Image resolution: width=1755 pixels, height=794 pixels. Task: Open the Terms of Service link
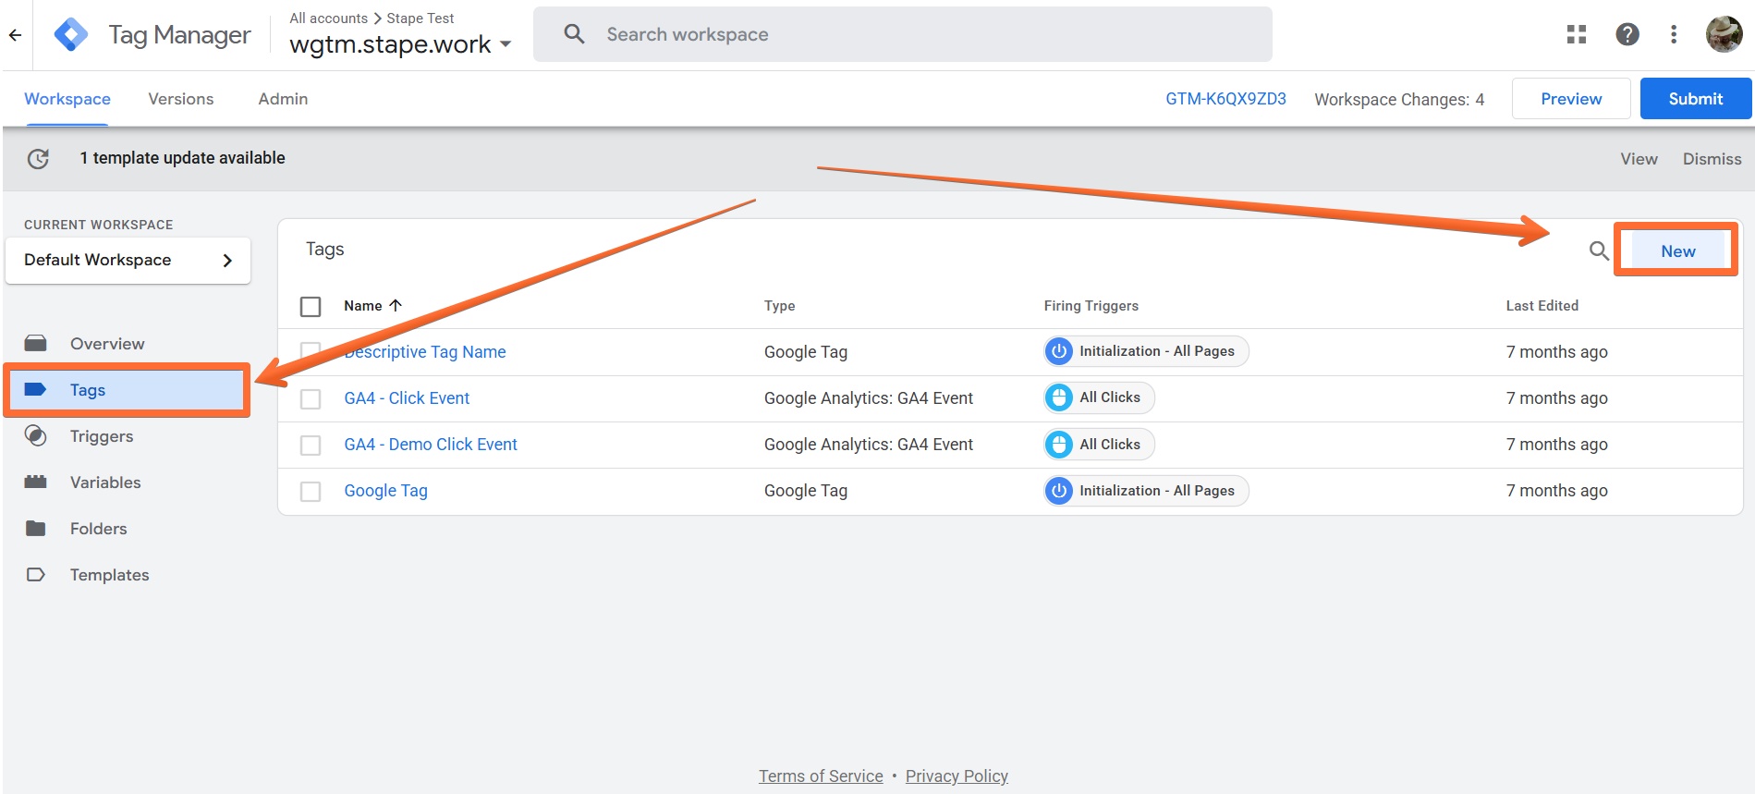[x=821, y=776]
